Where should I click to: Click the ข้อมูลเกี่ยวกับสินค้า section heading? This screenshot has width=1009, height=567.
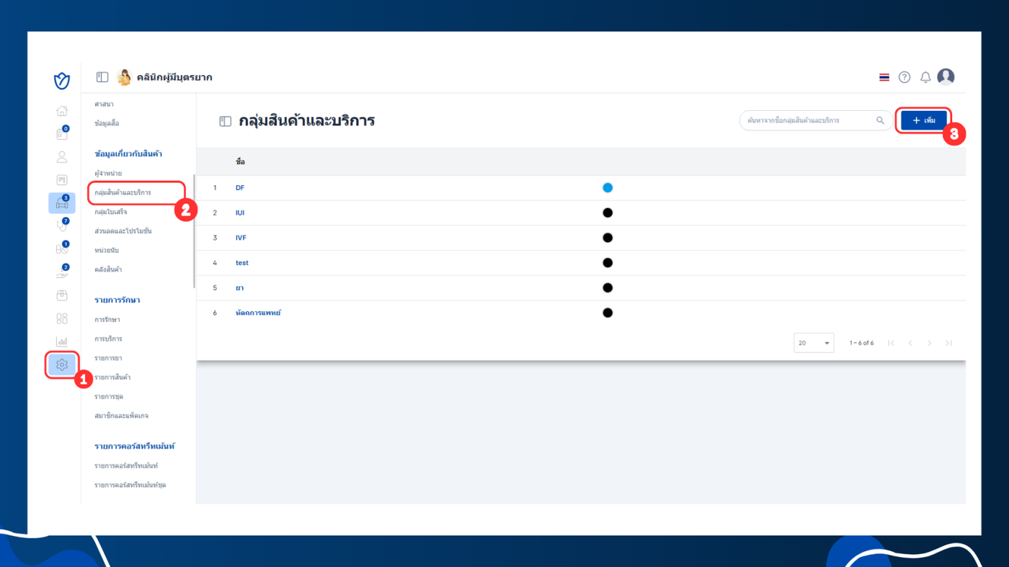(128, 153)
